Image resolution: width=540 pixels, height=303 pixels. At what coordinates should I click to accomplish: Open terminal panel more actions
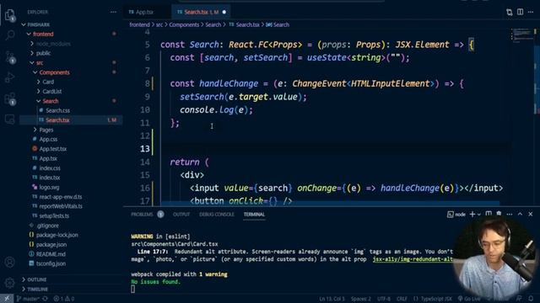[510, 214]
